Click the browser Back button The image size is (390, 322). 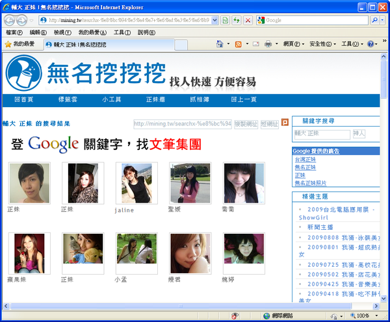[x=10, y=20]
